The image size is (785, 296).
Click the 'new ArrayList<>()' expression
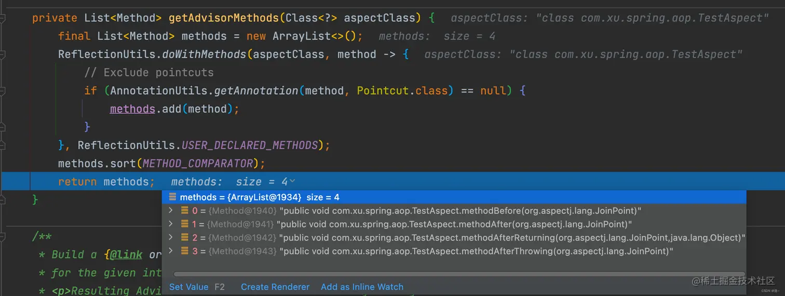[x=301, y=36]
